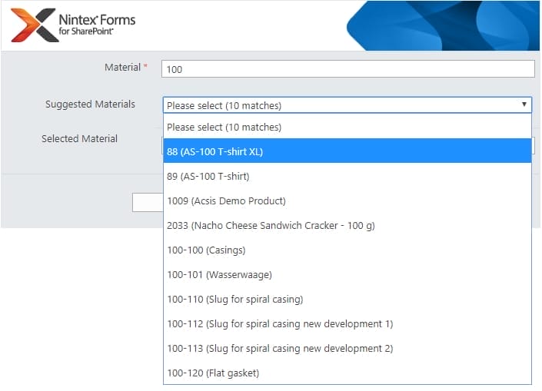The image size is (542, 391).
Task: Choose 100-120 (Flat gasket) option
Action: (x=347, y=373)
